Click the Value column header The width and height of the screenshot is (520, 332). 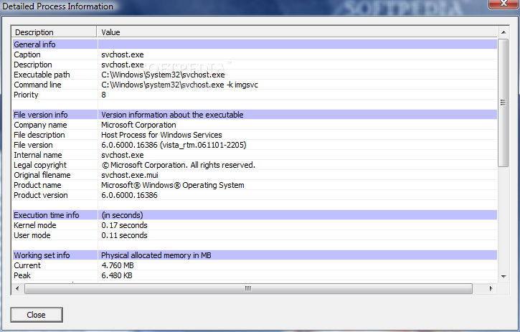tap(297, 32)
